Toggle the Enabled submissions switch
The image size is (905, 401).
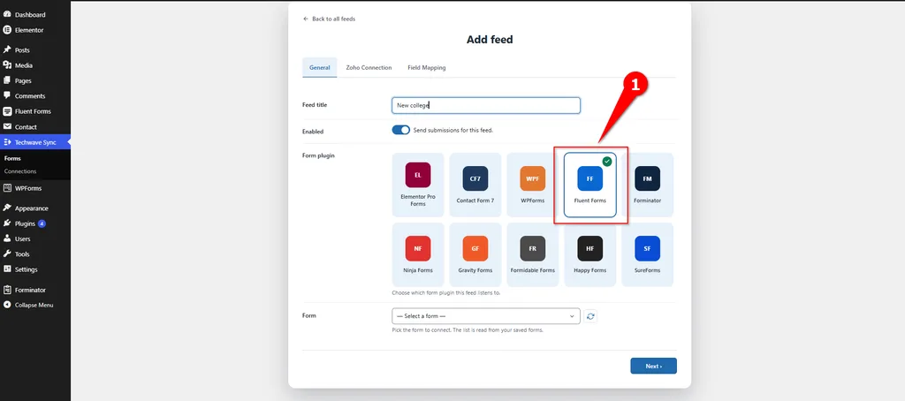(x=400, y=130)
